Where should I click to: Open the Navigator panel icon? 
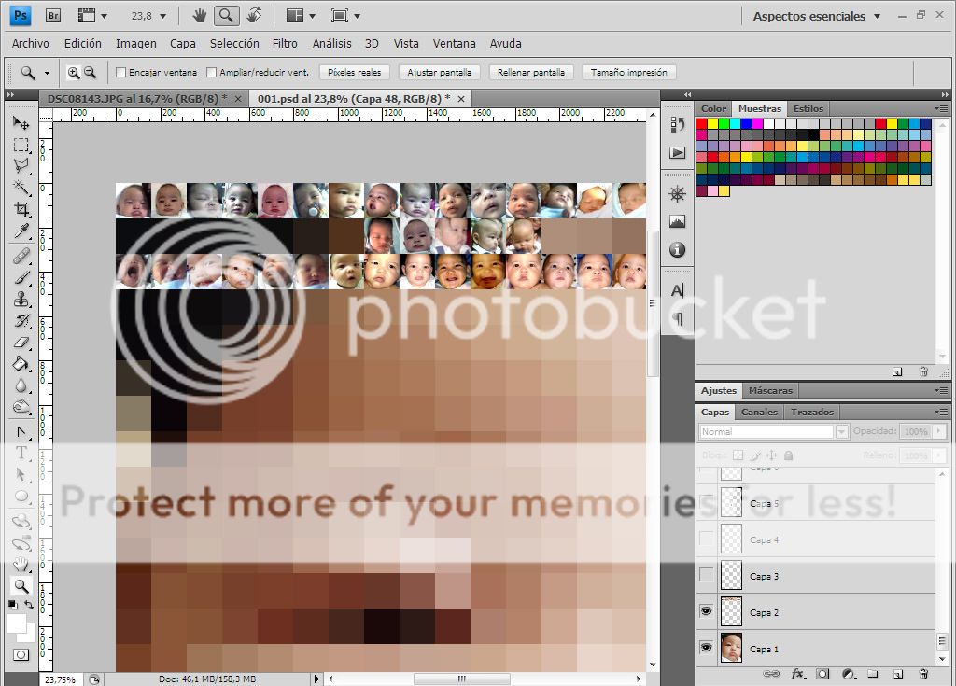tap(678, 194)
